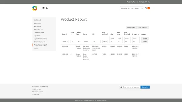The image size is (182, 102).
Task: Sort by the Row total column header
Action: click(x=118, y=33)
